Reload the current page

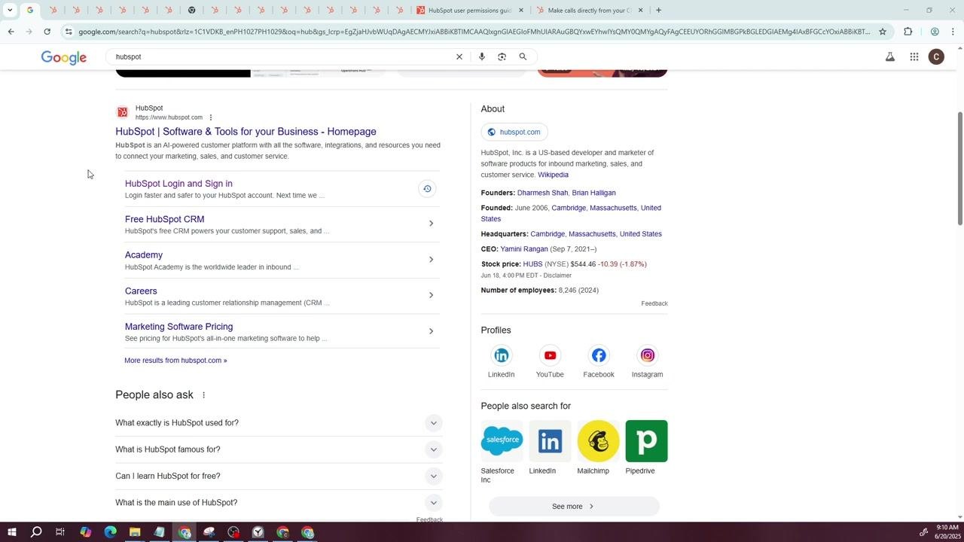coord(47,32)
